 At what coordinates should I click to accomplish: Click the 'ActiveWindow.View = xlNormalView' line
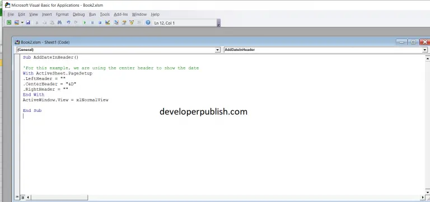(x=66, y=100)
